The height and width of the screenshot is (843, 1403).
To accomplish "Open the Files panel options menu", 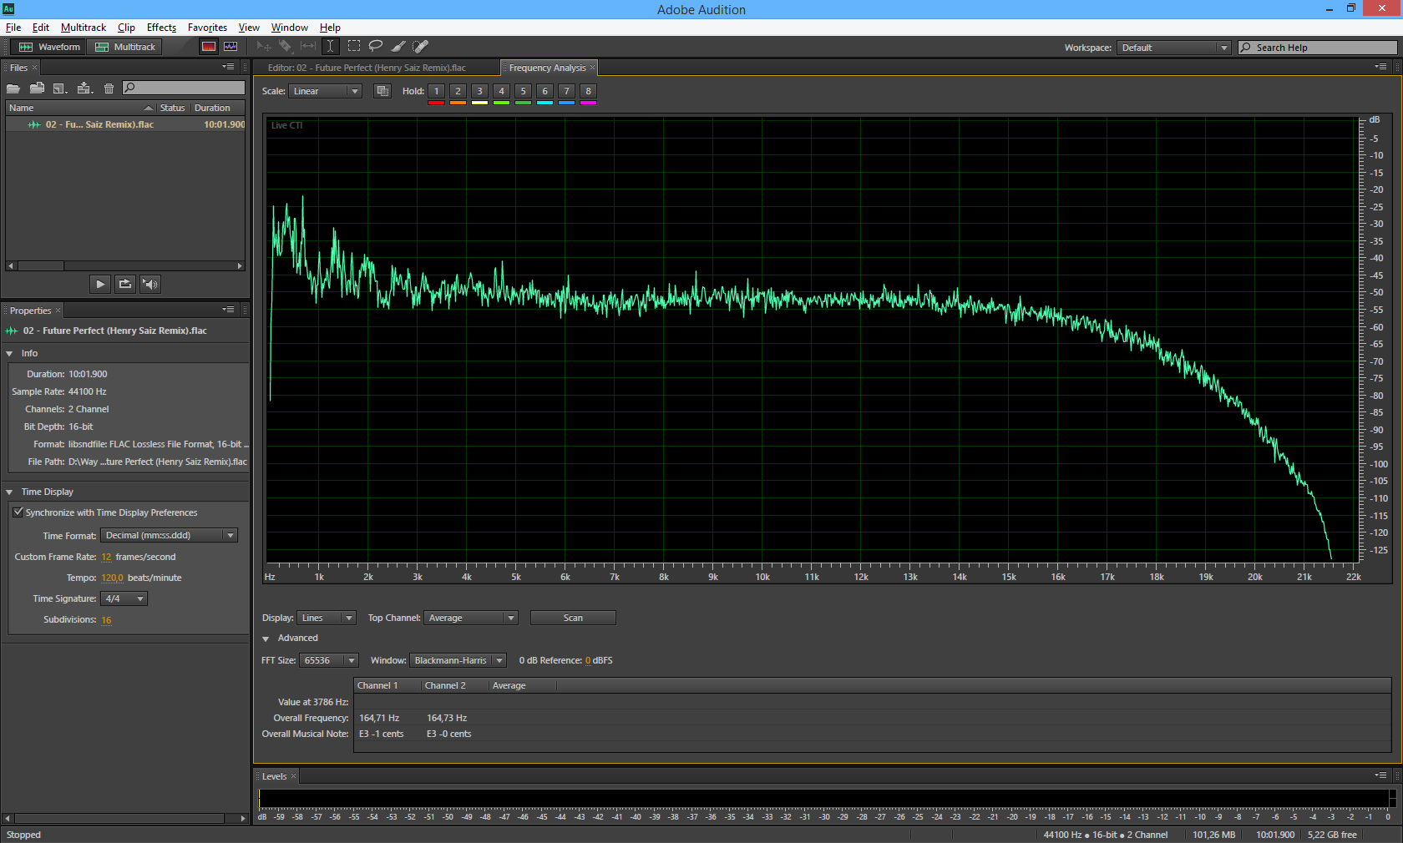I will 229,67.
